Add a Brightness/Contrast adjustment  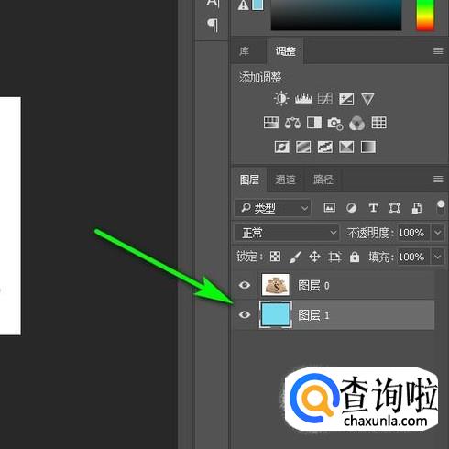(x=281, y=99)
